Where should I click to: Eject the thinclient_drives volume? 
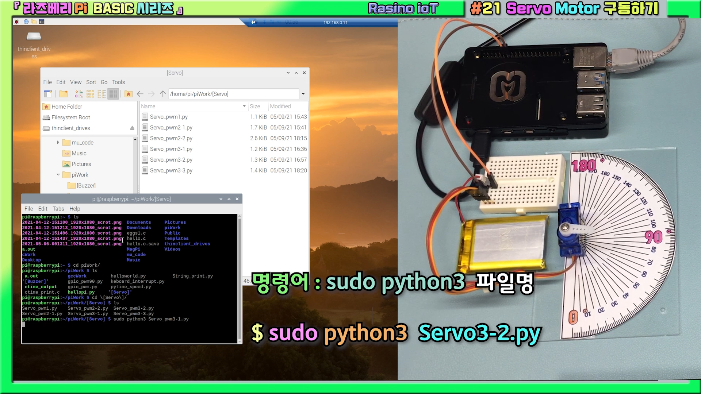pyautogui.click(x=132, y=128)
